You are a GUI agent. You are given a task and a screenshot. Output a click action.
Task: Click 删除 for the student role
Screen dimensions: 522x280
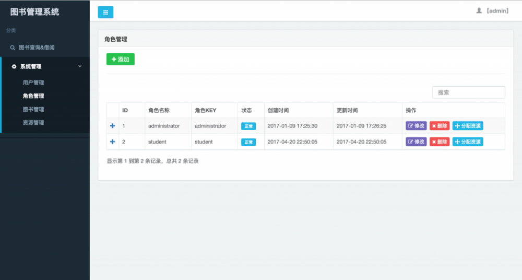[x=440, y=142]
